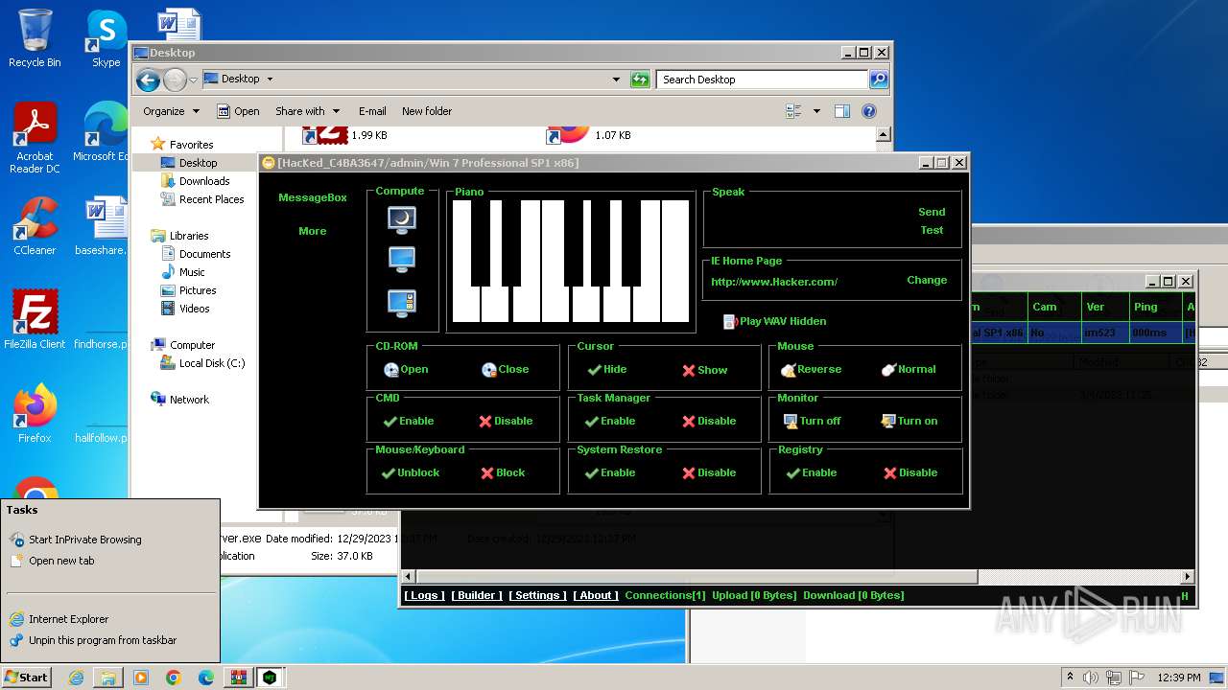
Task: Set mouse buttons to Normal
Action: [x=908, y=369]
